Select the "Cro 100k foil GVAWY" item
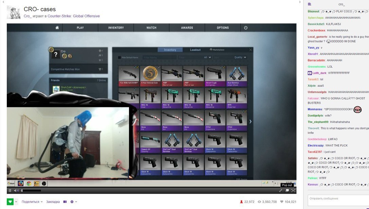 [x=129, y=76]
